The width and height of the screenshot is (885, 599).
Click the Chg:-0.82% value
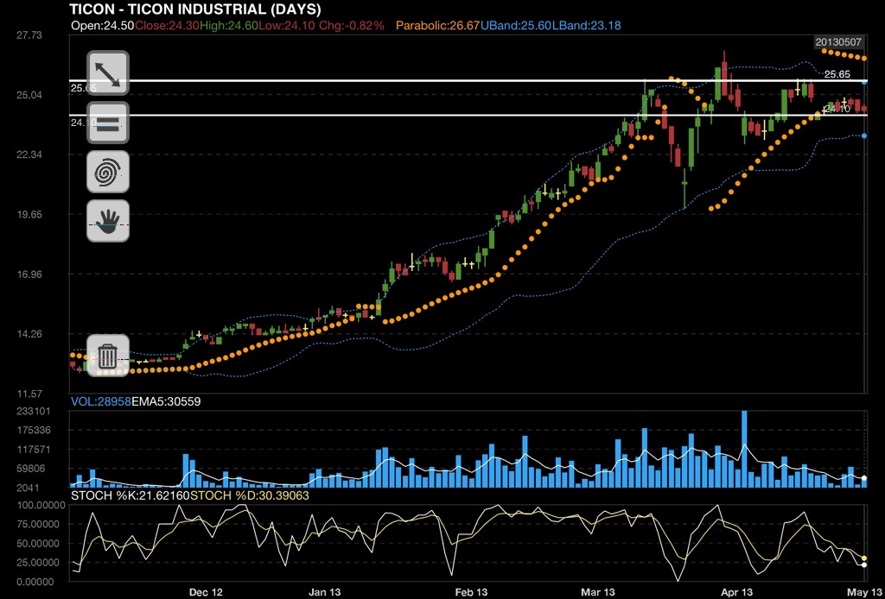[x=352, y=25]
